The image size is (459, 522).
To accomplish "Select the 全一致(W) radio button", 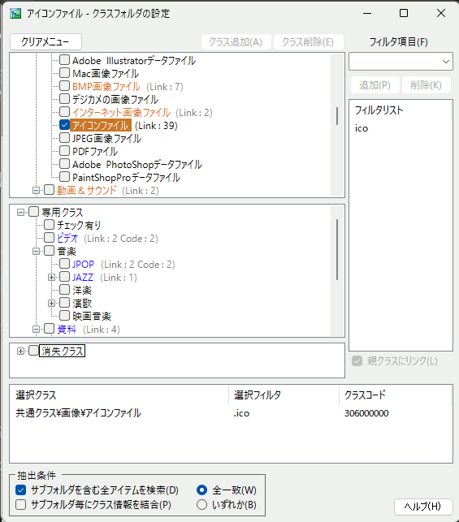I will (x=201, y=490).
